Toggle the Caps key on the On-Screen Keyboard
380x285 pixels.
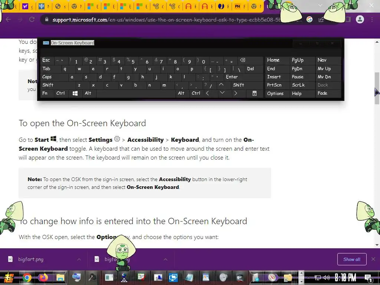54,77
